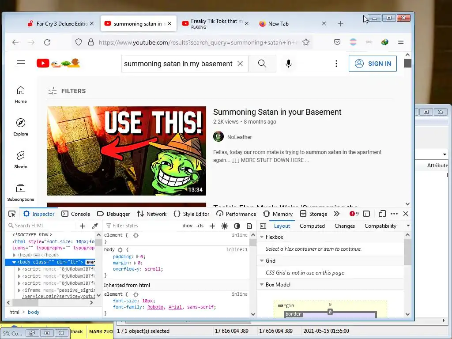Click the site security padlock icon
The image size is (452, 339).
coord(91,42)
